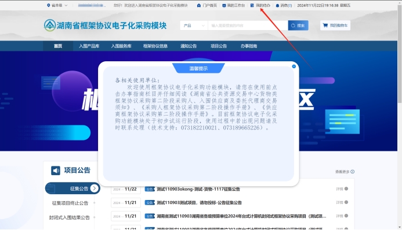Select the 征集公告 category tab
Image resolution: width=402 pixels, height=230 pixels.
click(x=73, y=188)
